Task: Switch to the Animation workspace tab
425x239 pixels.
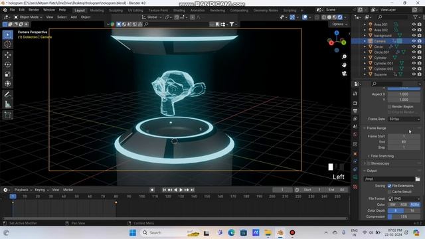Action: pos(198,11)
